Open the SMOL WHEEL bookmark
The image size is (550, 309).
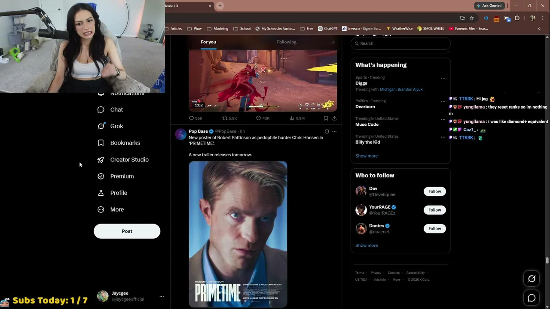(431, 29)
